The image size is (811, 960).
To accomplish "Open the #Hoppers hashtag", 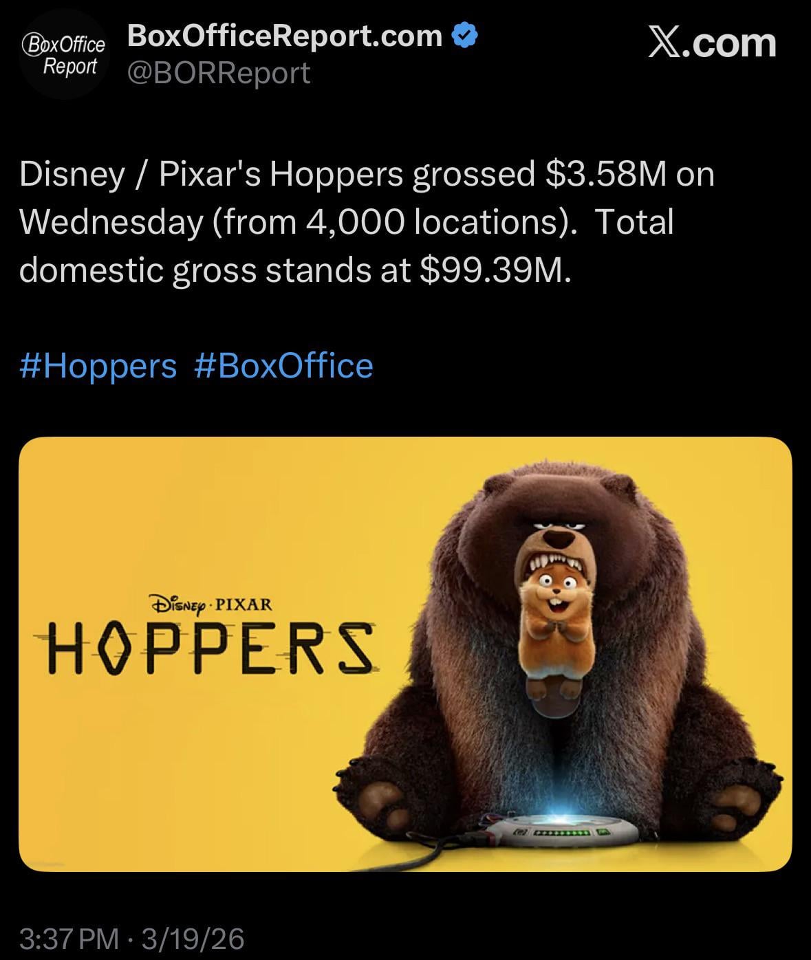I will [98, 365].
